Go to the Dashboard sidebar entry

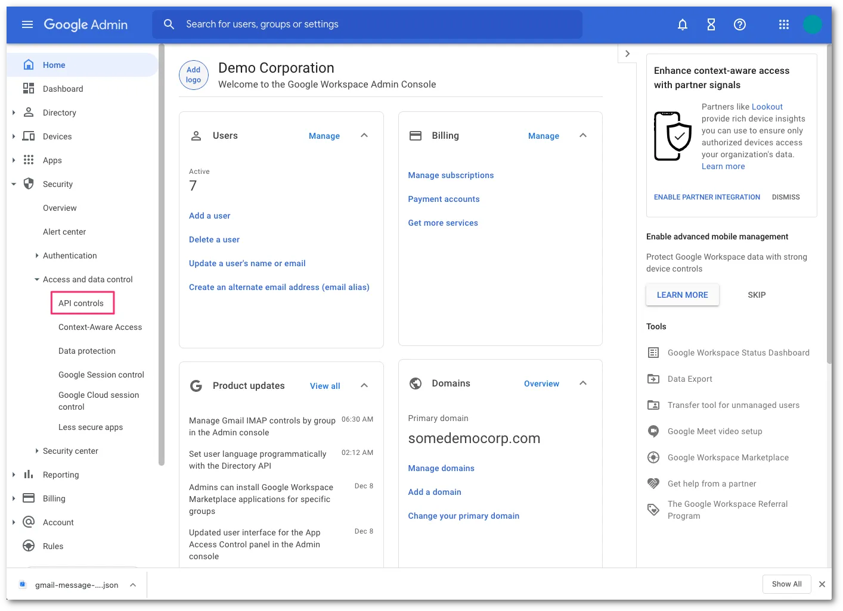point(63,88)
